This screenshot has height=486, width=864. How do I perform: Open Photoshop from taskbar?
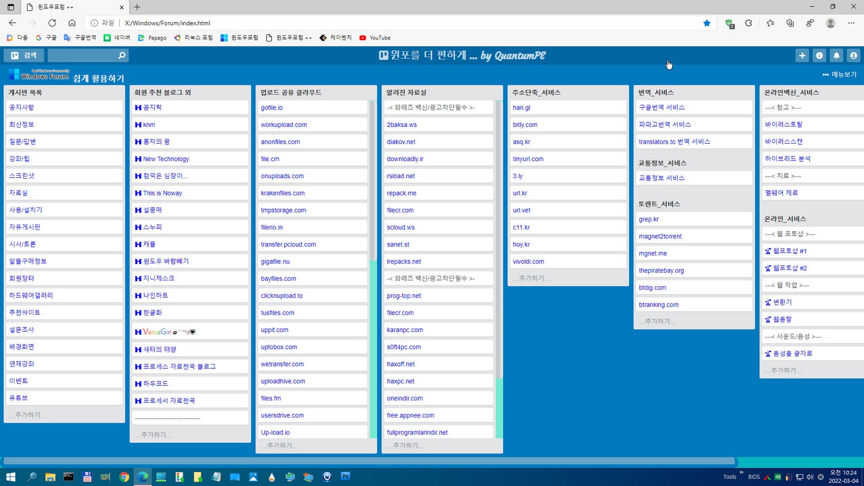[346, 476]
